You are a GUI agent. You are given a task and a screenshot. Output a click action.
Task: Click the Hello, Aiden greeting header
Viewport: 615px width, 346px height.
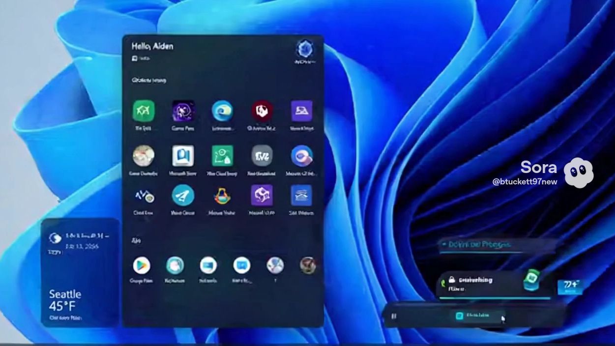152,46
